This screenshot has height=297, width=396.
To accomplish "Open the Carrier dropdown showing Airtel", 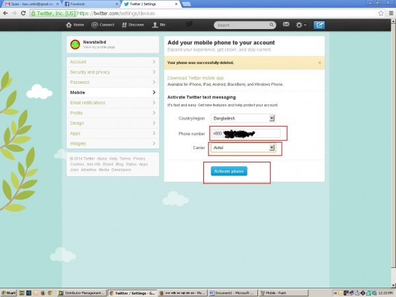I will [x=243, y=147].
